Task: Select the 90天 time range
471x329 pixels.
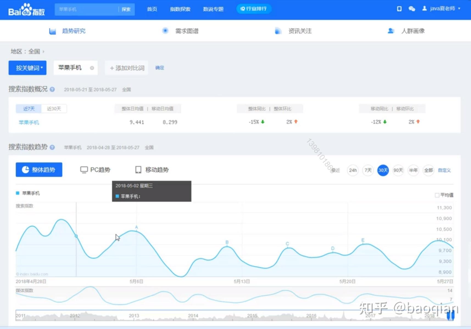Action: [398, 170]
